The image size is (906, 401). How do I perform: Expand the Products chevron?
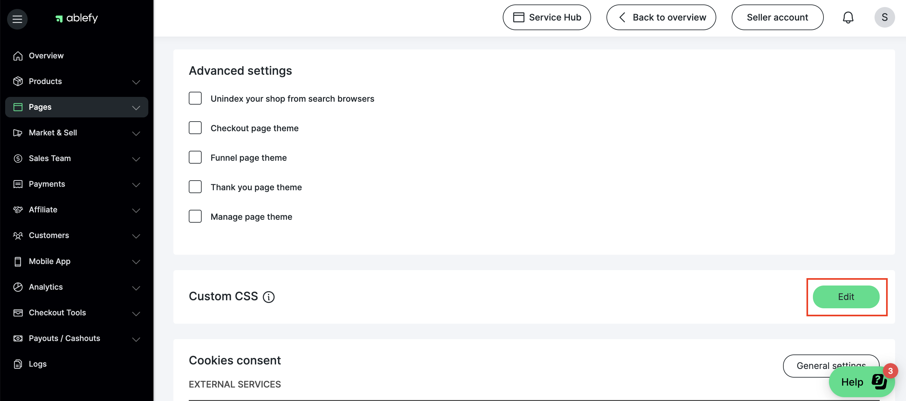(136, 82)
